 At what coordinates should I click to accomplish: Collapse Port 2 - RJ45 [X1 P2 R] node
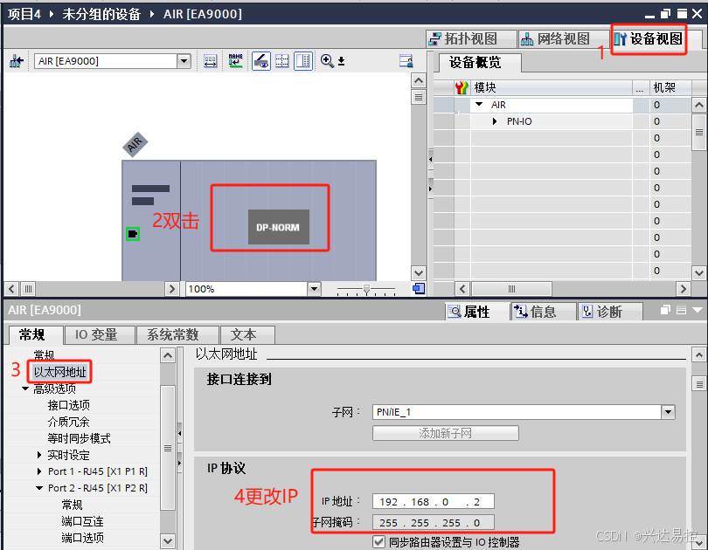tap(39, 488)
